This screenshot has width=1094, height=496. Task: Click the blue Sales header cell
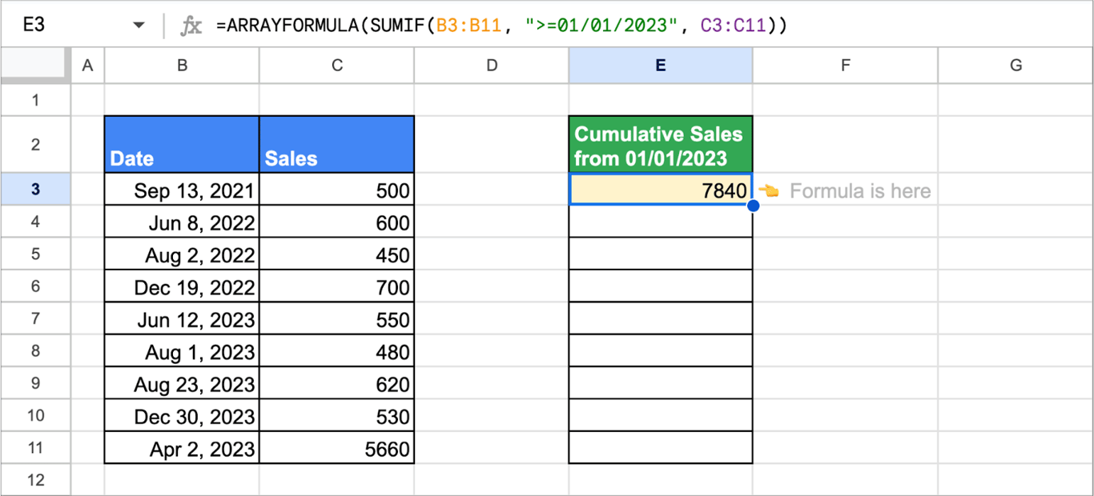[337, 145]
